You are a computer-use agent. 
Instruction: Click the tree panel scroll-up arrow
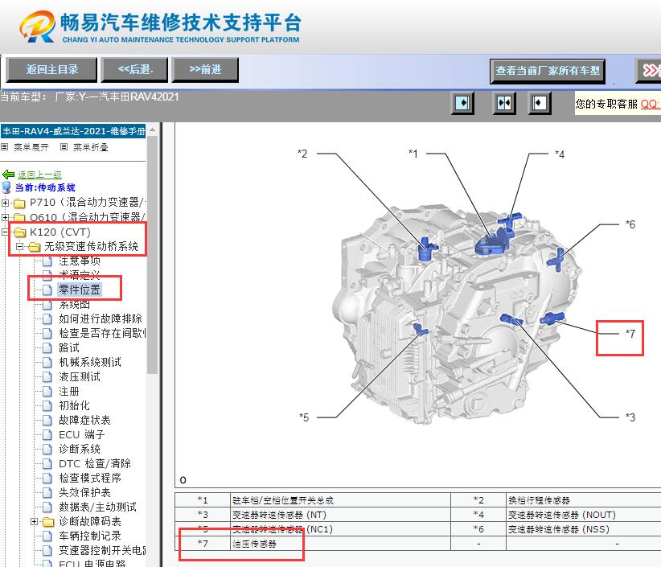point(153,129)
